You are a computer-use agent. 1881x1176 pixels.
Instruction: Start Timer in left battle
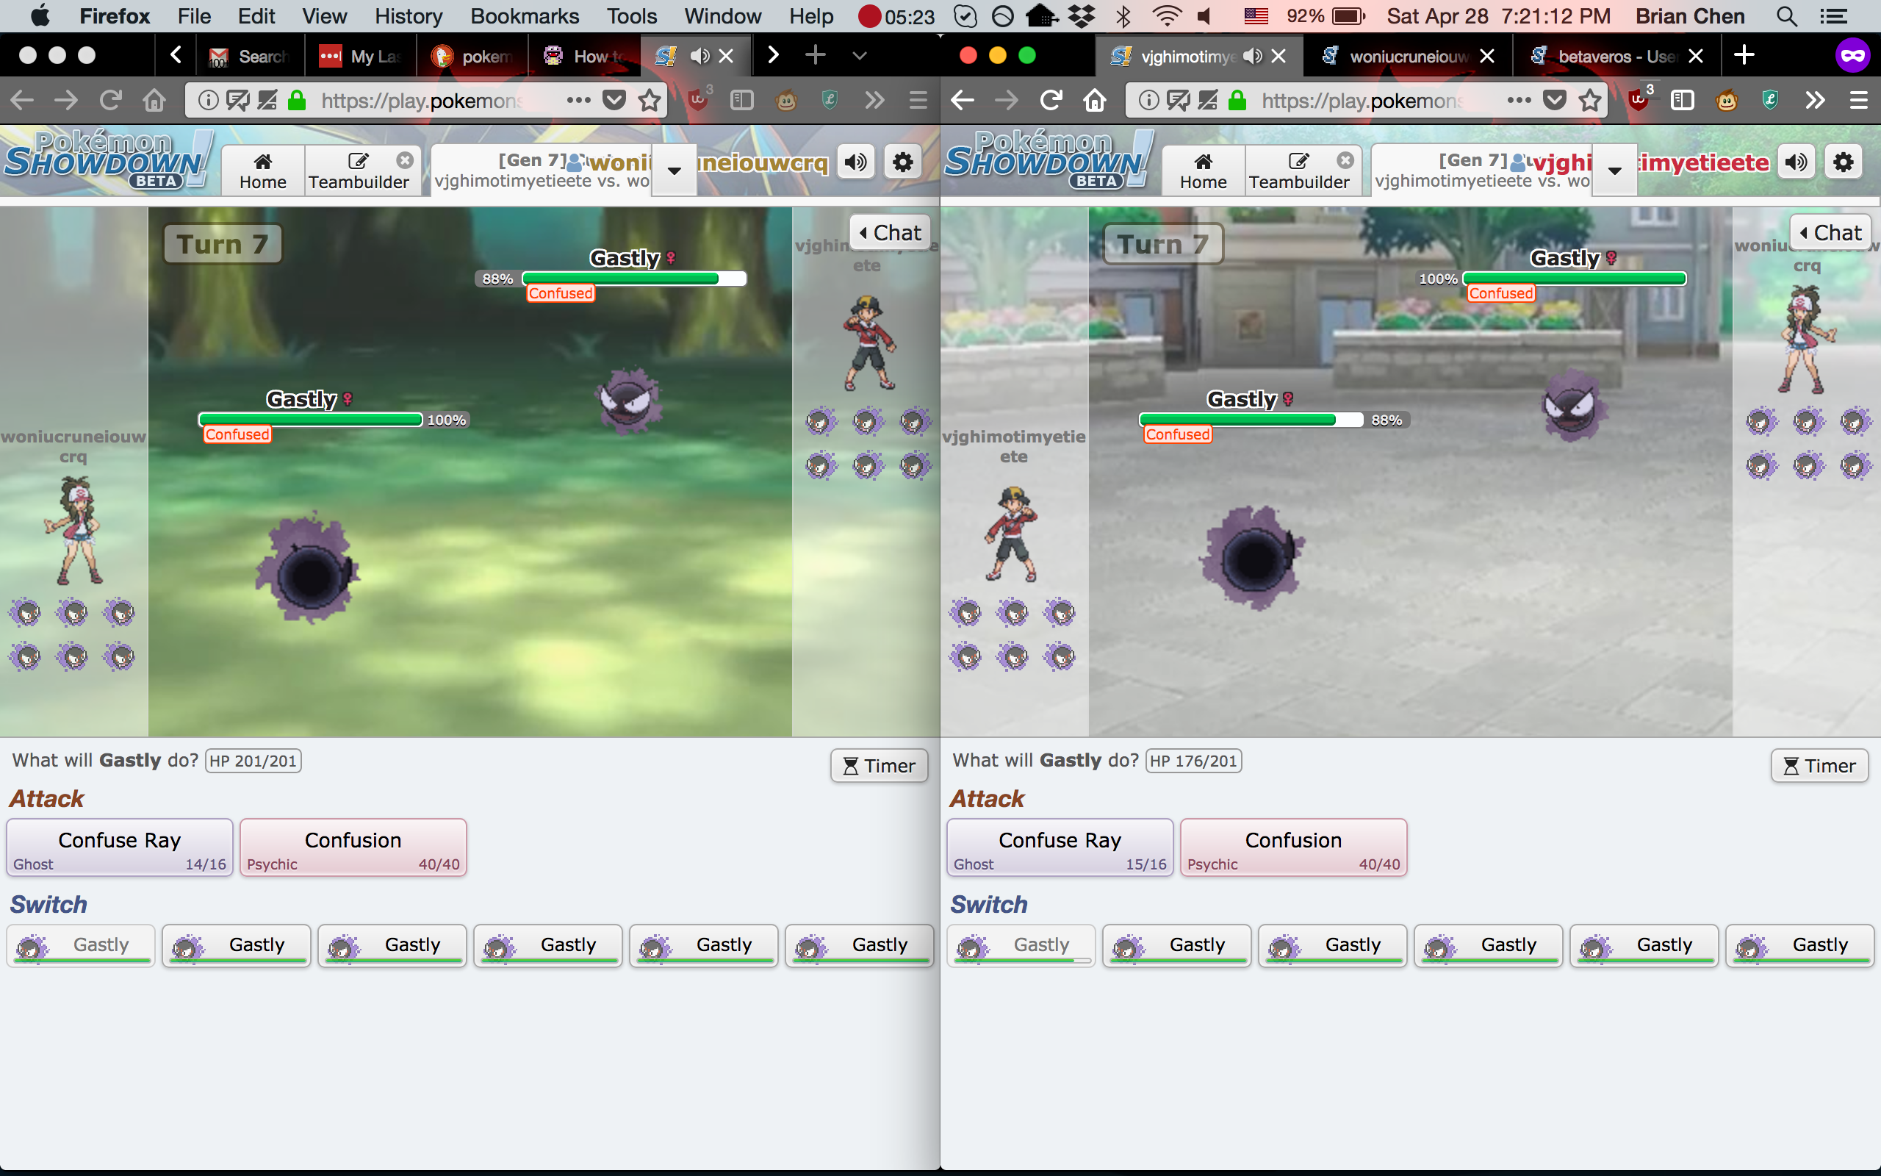point(879,766)
